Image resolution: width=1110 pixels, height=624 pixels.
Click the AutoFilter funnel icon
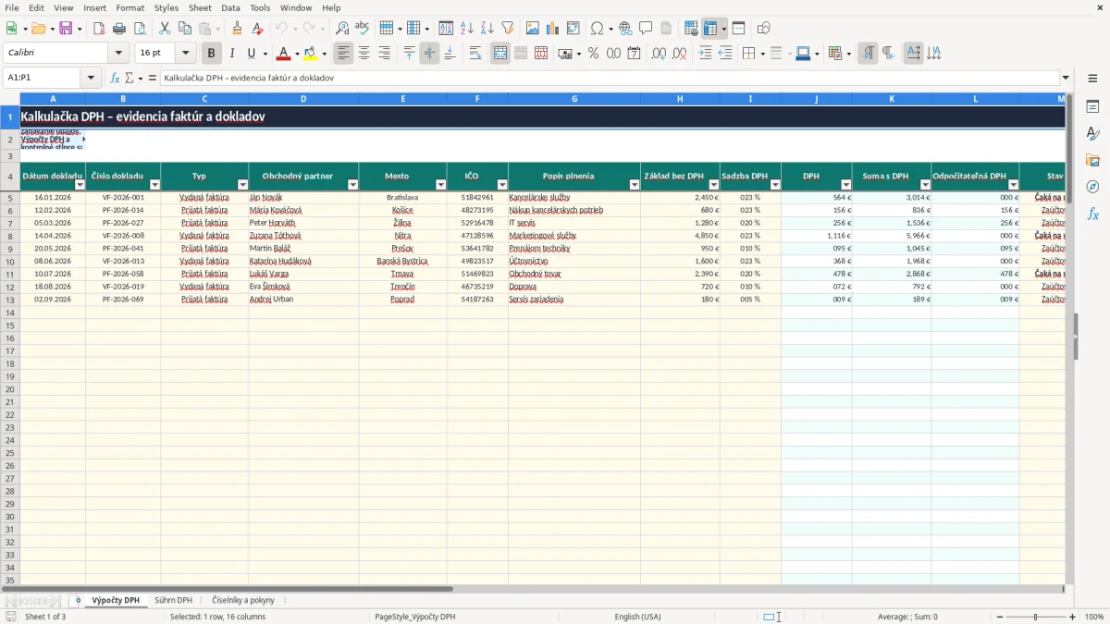(507, 29)
